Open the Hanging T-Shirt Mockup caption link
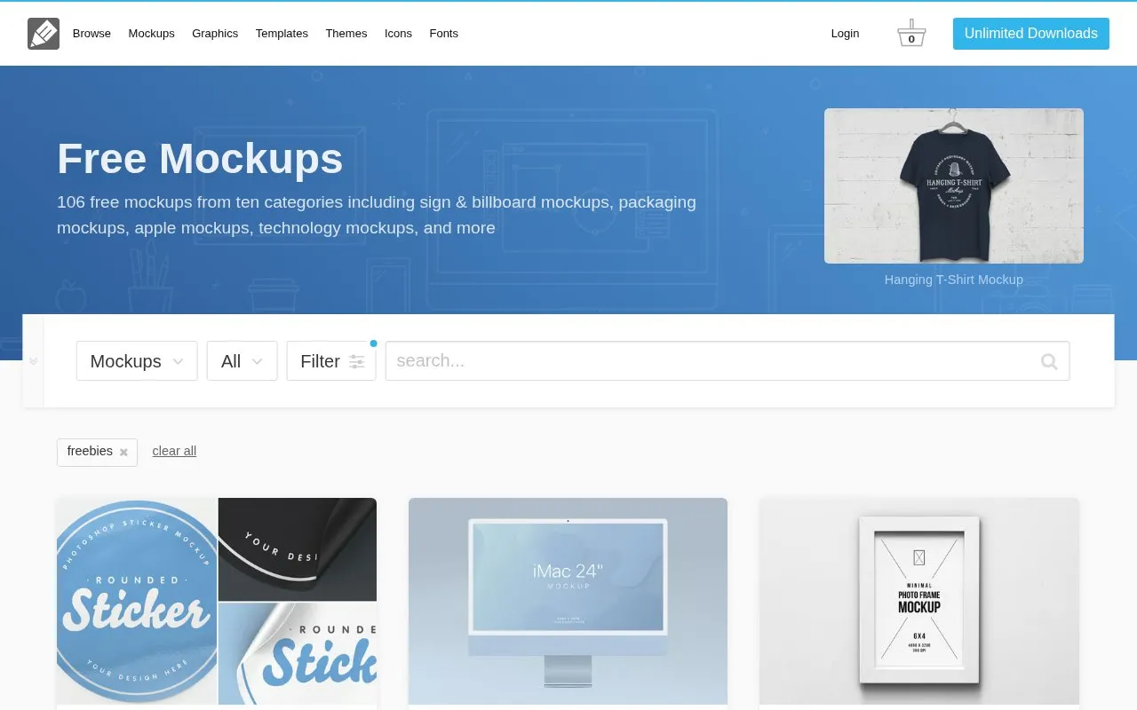This screenshot has height=710, width=1137. [953, 280]
